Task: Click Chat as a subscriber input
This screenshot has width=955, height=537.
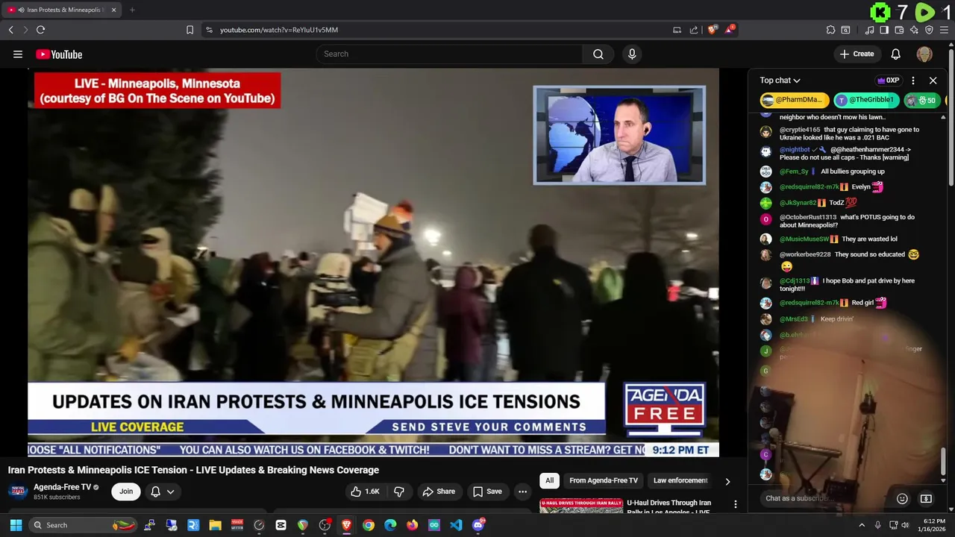Action: (x=823, y=498)
